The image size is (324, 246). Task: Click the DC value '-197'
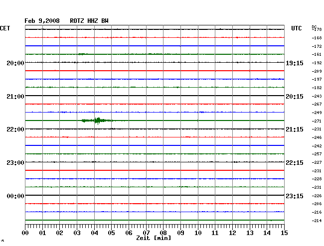tap(317, 79)
